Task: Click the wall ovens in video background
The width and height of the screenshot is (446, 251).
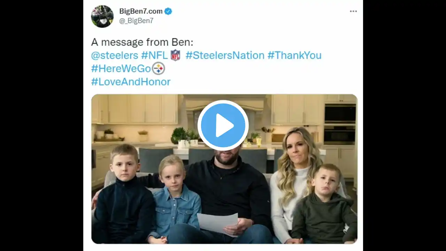Action: (x=340, y=124)
